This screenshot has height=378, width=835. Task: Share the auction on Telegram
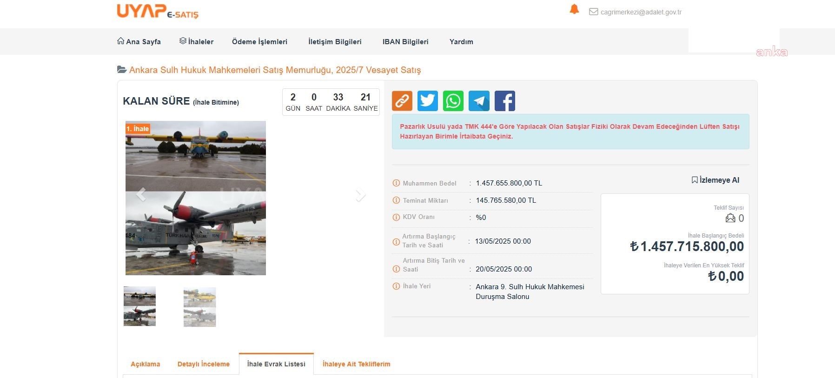point(479,101)
